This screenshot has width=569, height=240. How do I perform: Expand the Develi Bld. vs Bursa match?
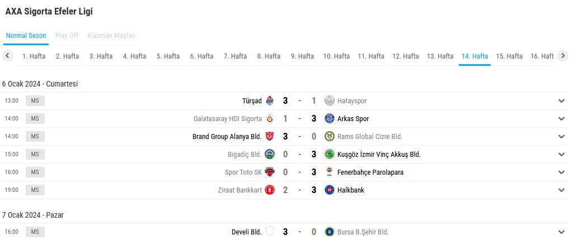(561, 232)
